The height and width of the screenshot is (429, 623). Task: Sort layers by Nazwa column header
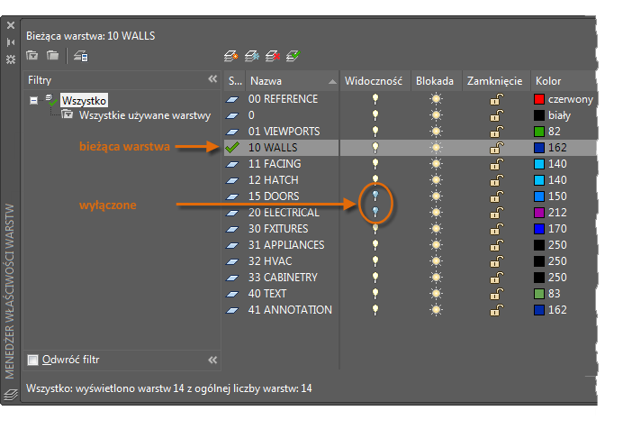(x=293, y=81)
